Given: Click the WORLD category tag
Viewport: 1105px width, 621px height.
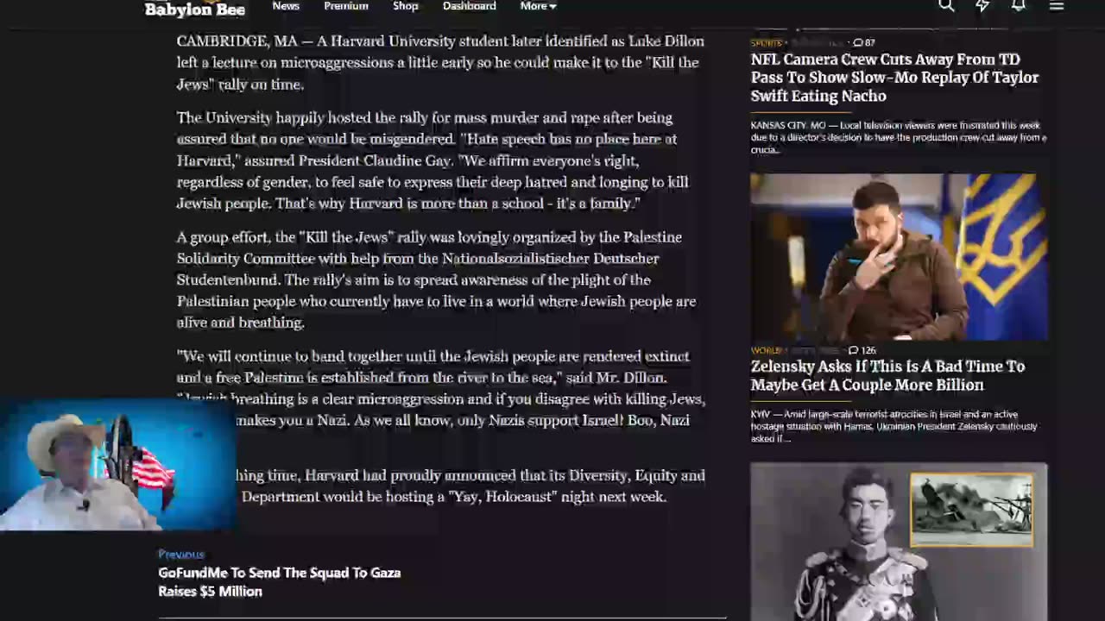Looking at the screenshot, I should coord(766,350).
